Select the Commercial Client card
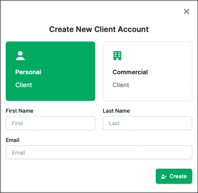The width and height of the screenshot is (198, 193). point(147,71)
